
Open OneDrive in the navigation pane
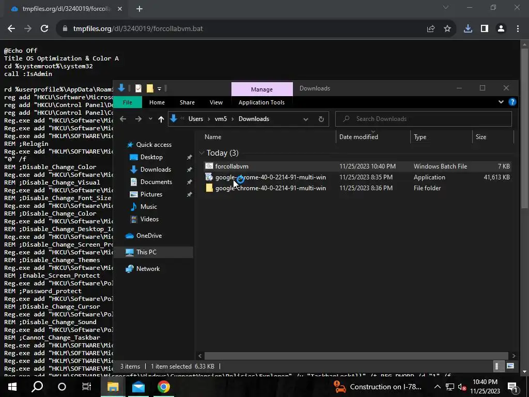[x=149, y=236]
